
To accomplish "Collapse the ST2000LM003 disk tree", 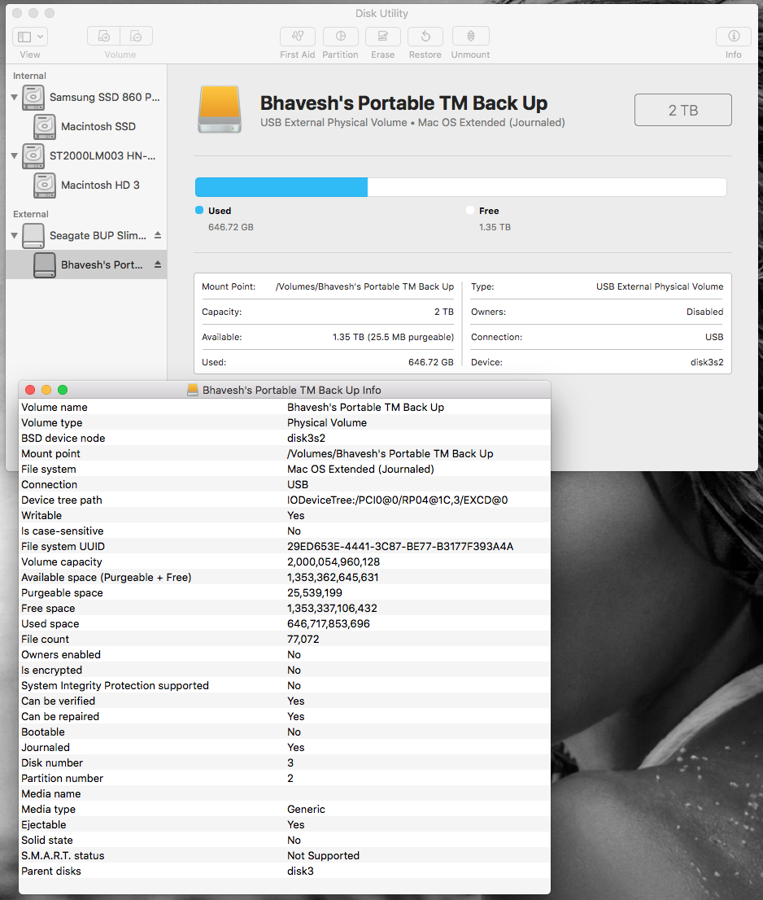I will [15, 155].
